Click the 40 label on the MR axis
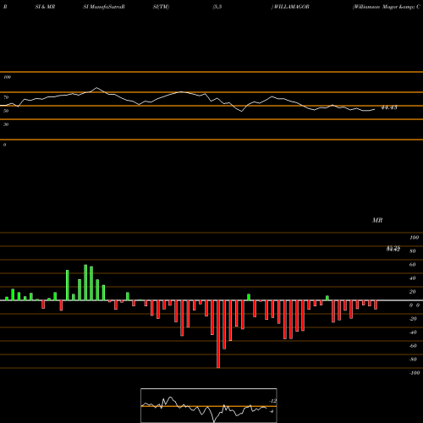 click(x=413, y=278)
